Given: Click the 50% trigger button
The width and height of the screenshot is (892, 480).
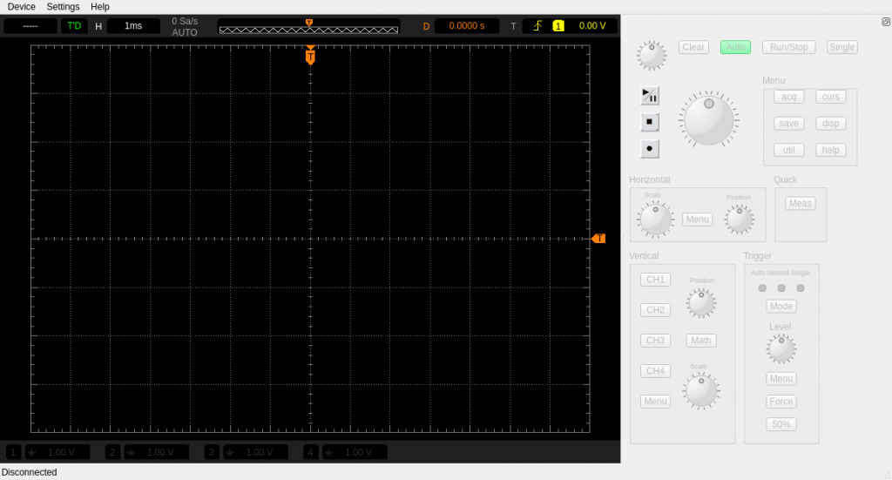Looking at the screenshot, I should (x=781, y=424).
